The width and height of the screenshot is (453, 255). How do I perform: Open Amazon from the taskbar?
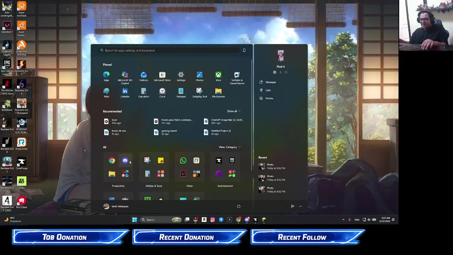point(204,220)
